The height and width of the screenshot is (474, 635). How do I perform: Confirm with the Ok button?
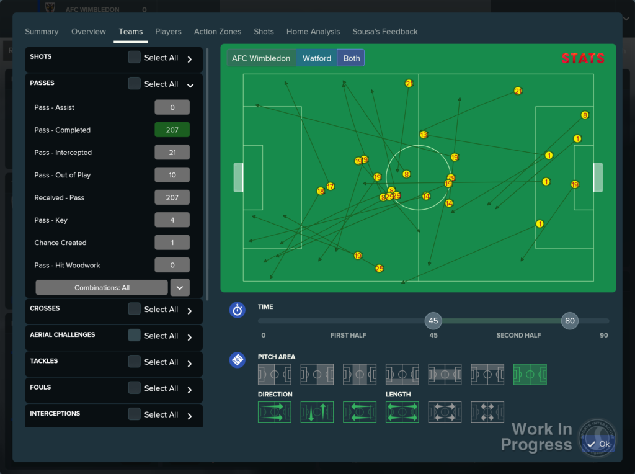coord(598,444)
